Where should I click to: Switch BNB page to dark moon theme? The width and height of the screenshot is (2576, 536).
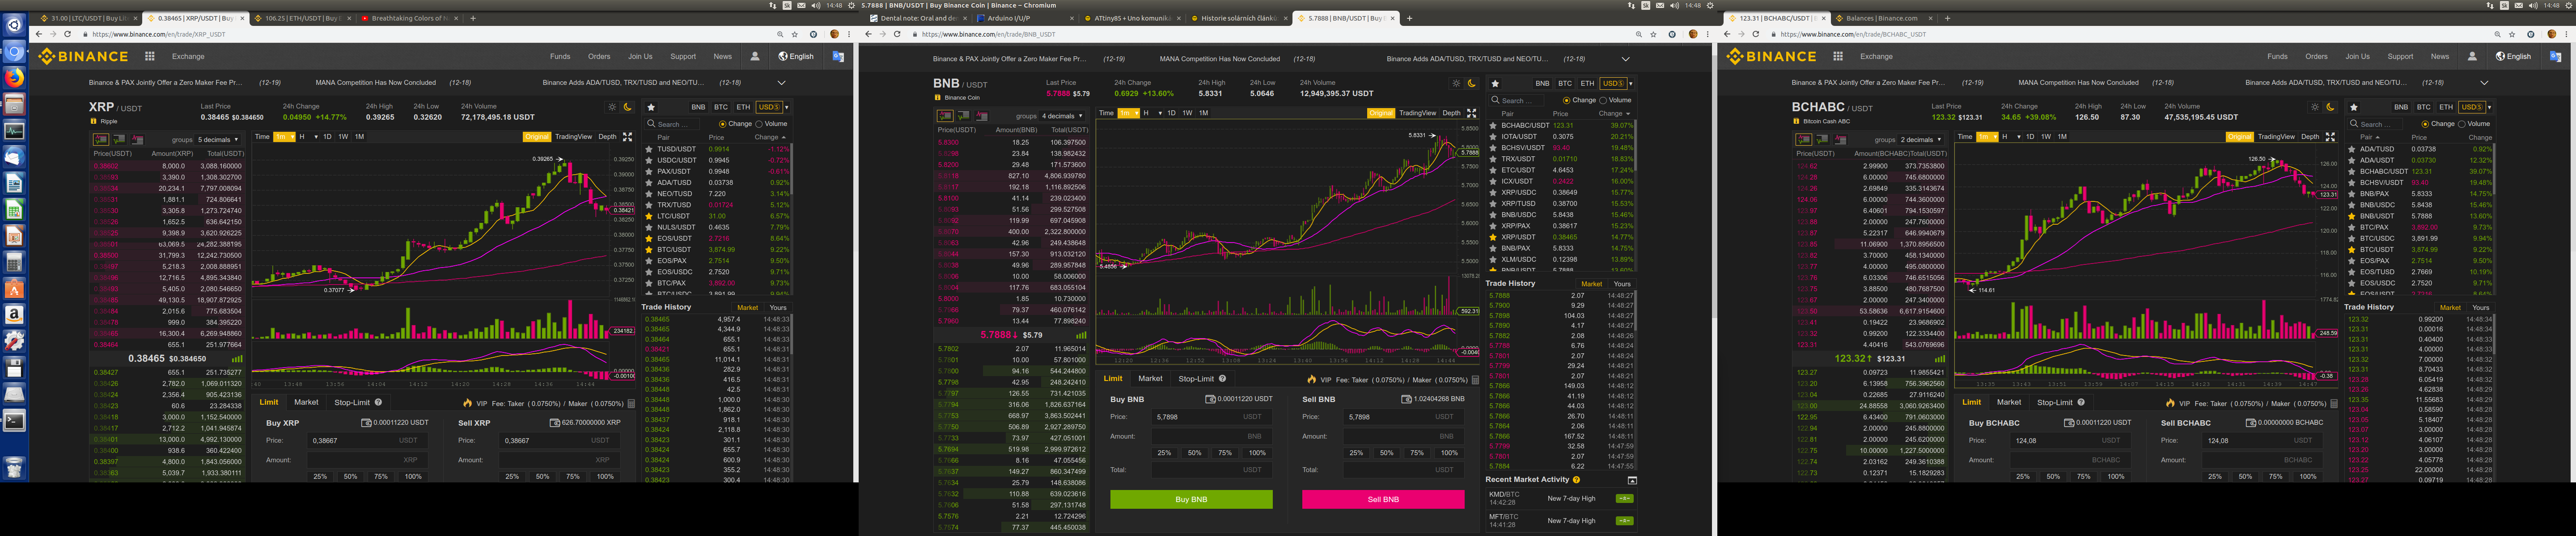(1472, 84)
